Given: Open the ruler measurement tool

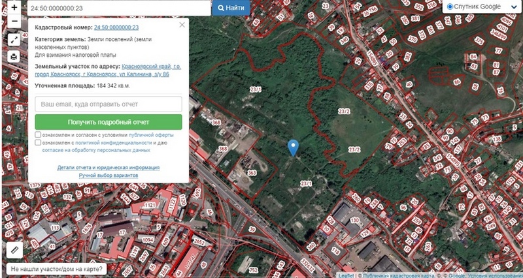Looking at the screenshot, I should coord(14,249).
